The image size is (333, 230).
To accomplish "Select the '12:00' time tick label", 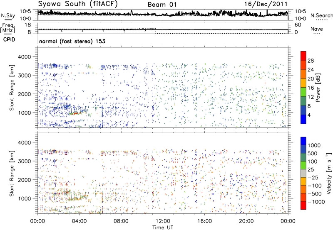I will (163, 221).
